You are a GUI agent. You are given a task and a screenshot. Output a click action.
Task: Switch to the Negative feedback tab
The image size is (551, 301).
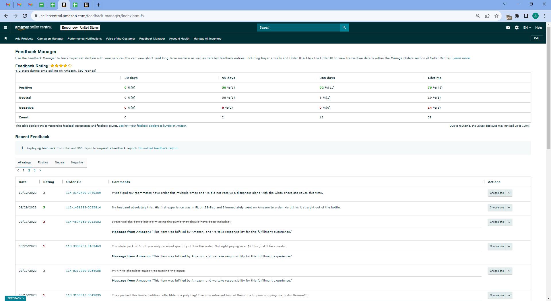[77, 163]
